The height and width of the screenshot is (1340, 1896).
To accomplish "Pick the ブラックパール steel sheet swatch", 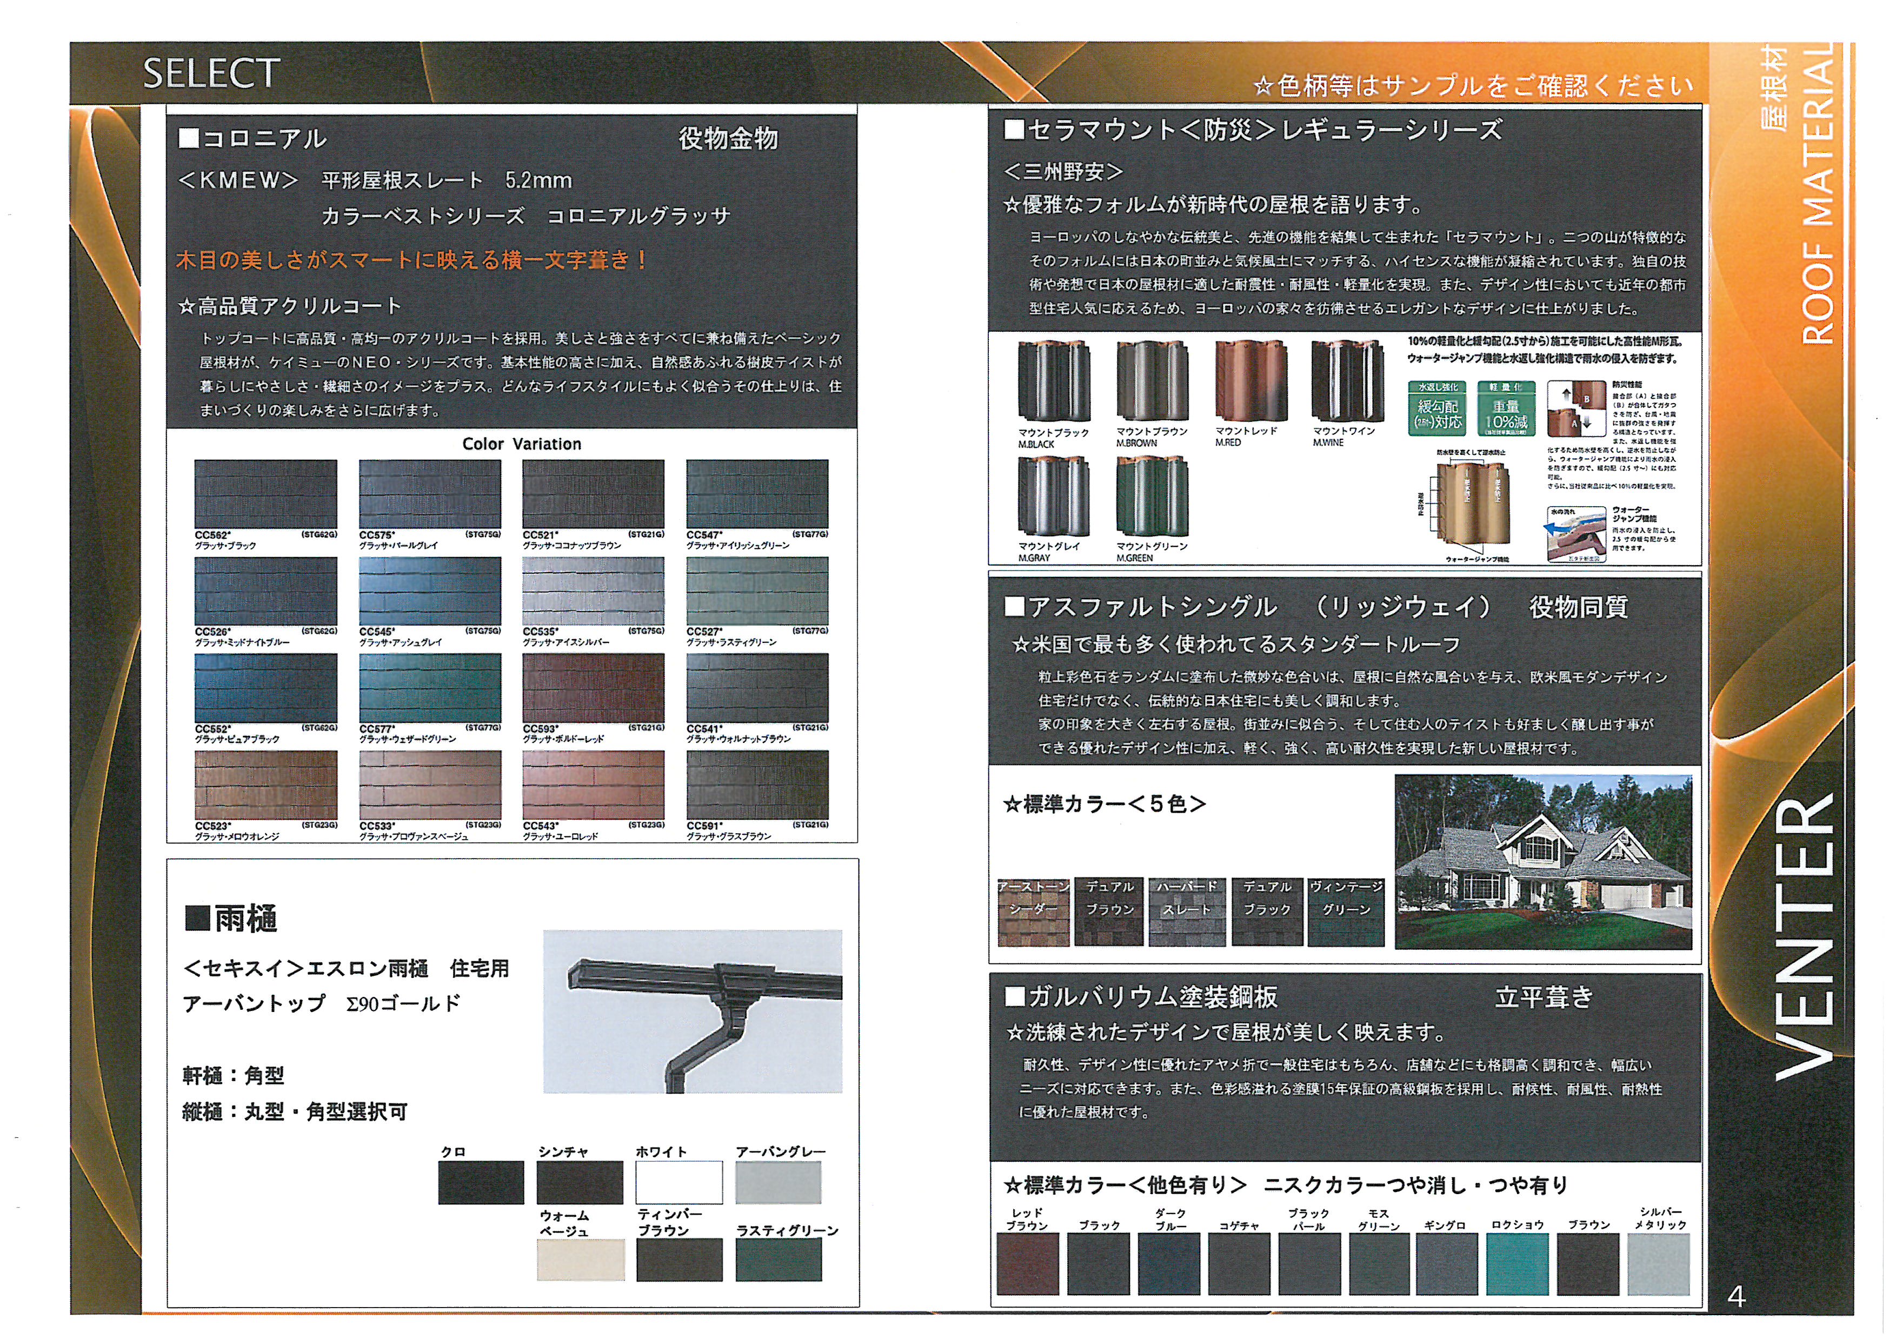I will [x=1310, y=1265].
